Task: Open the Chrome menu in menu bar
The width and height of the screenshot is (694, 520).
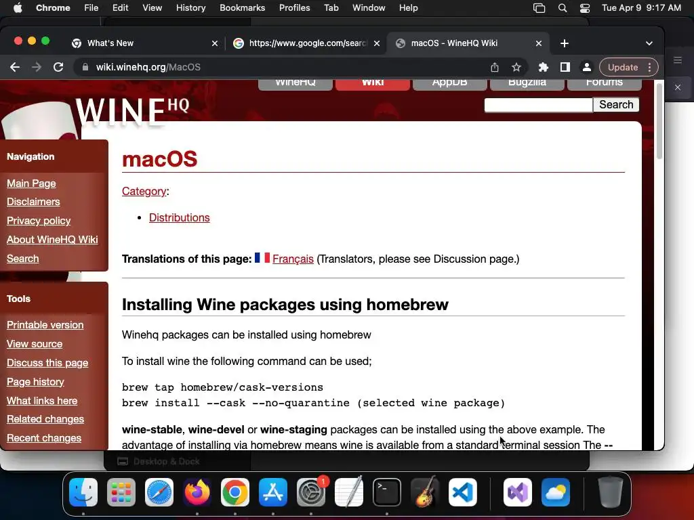Action: pos(53,8)
